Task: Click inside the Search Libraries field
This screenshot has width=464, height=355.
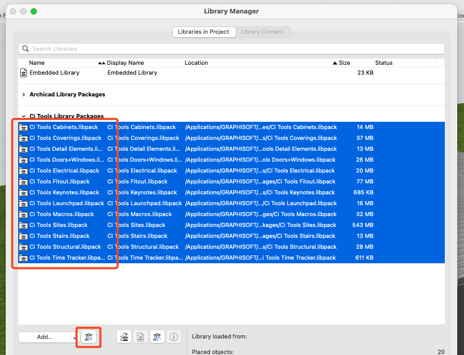Action: tap(156, 48)
